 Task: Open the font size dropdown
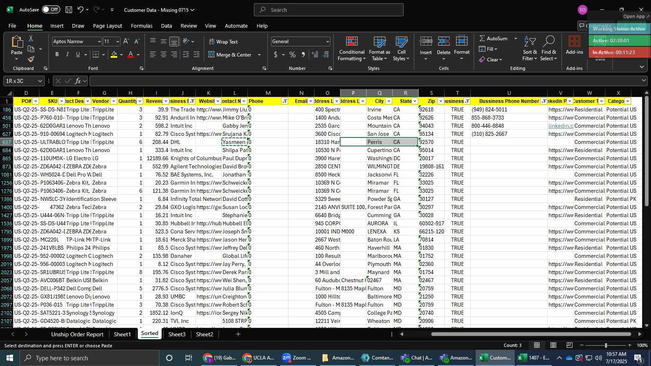coord(118,41)
